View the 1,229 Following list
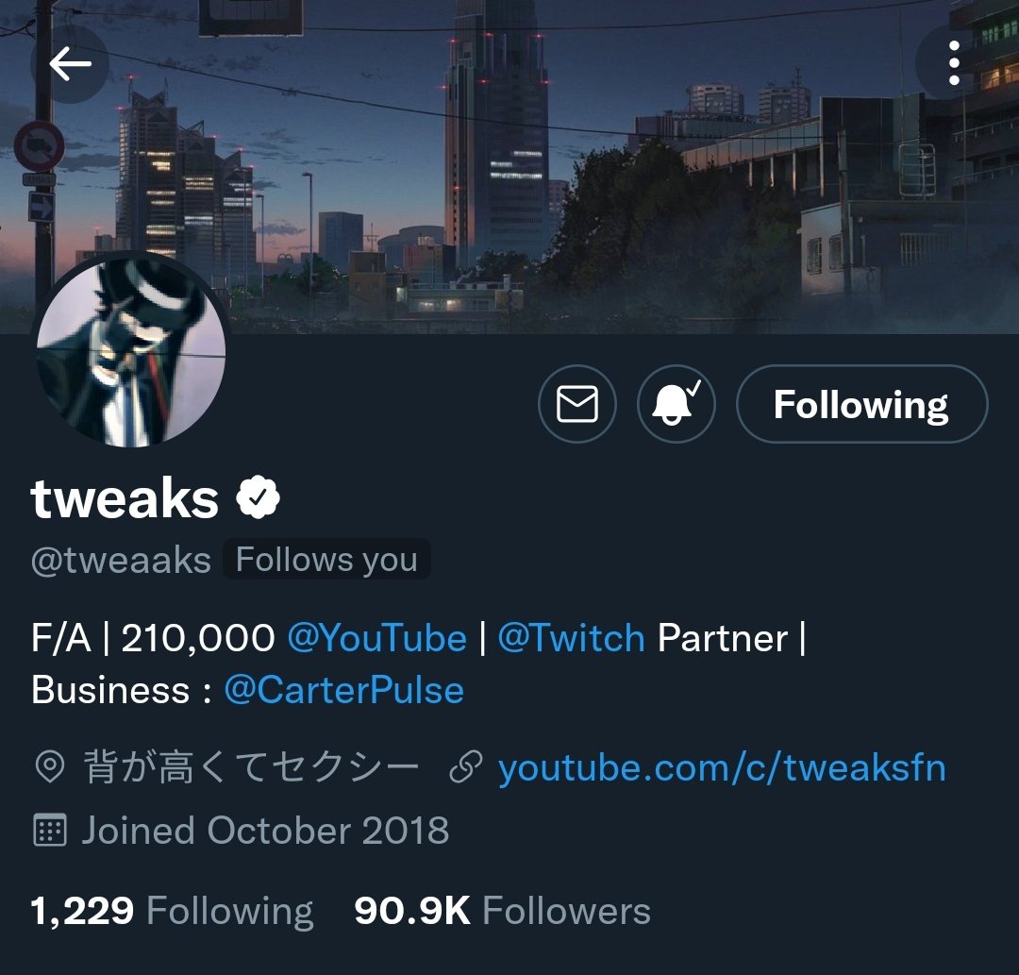This screenshot has height=975, width=1019. (173, 911)
